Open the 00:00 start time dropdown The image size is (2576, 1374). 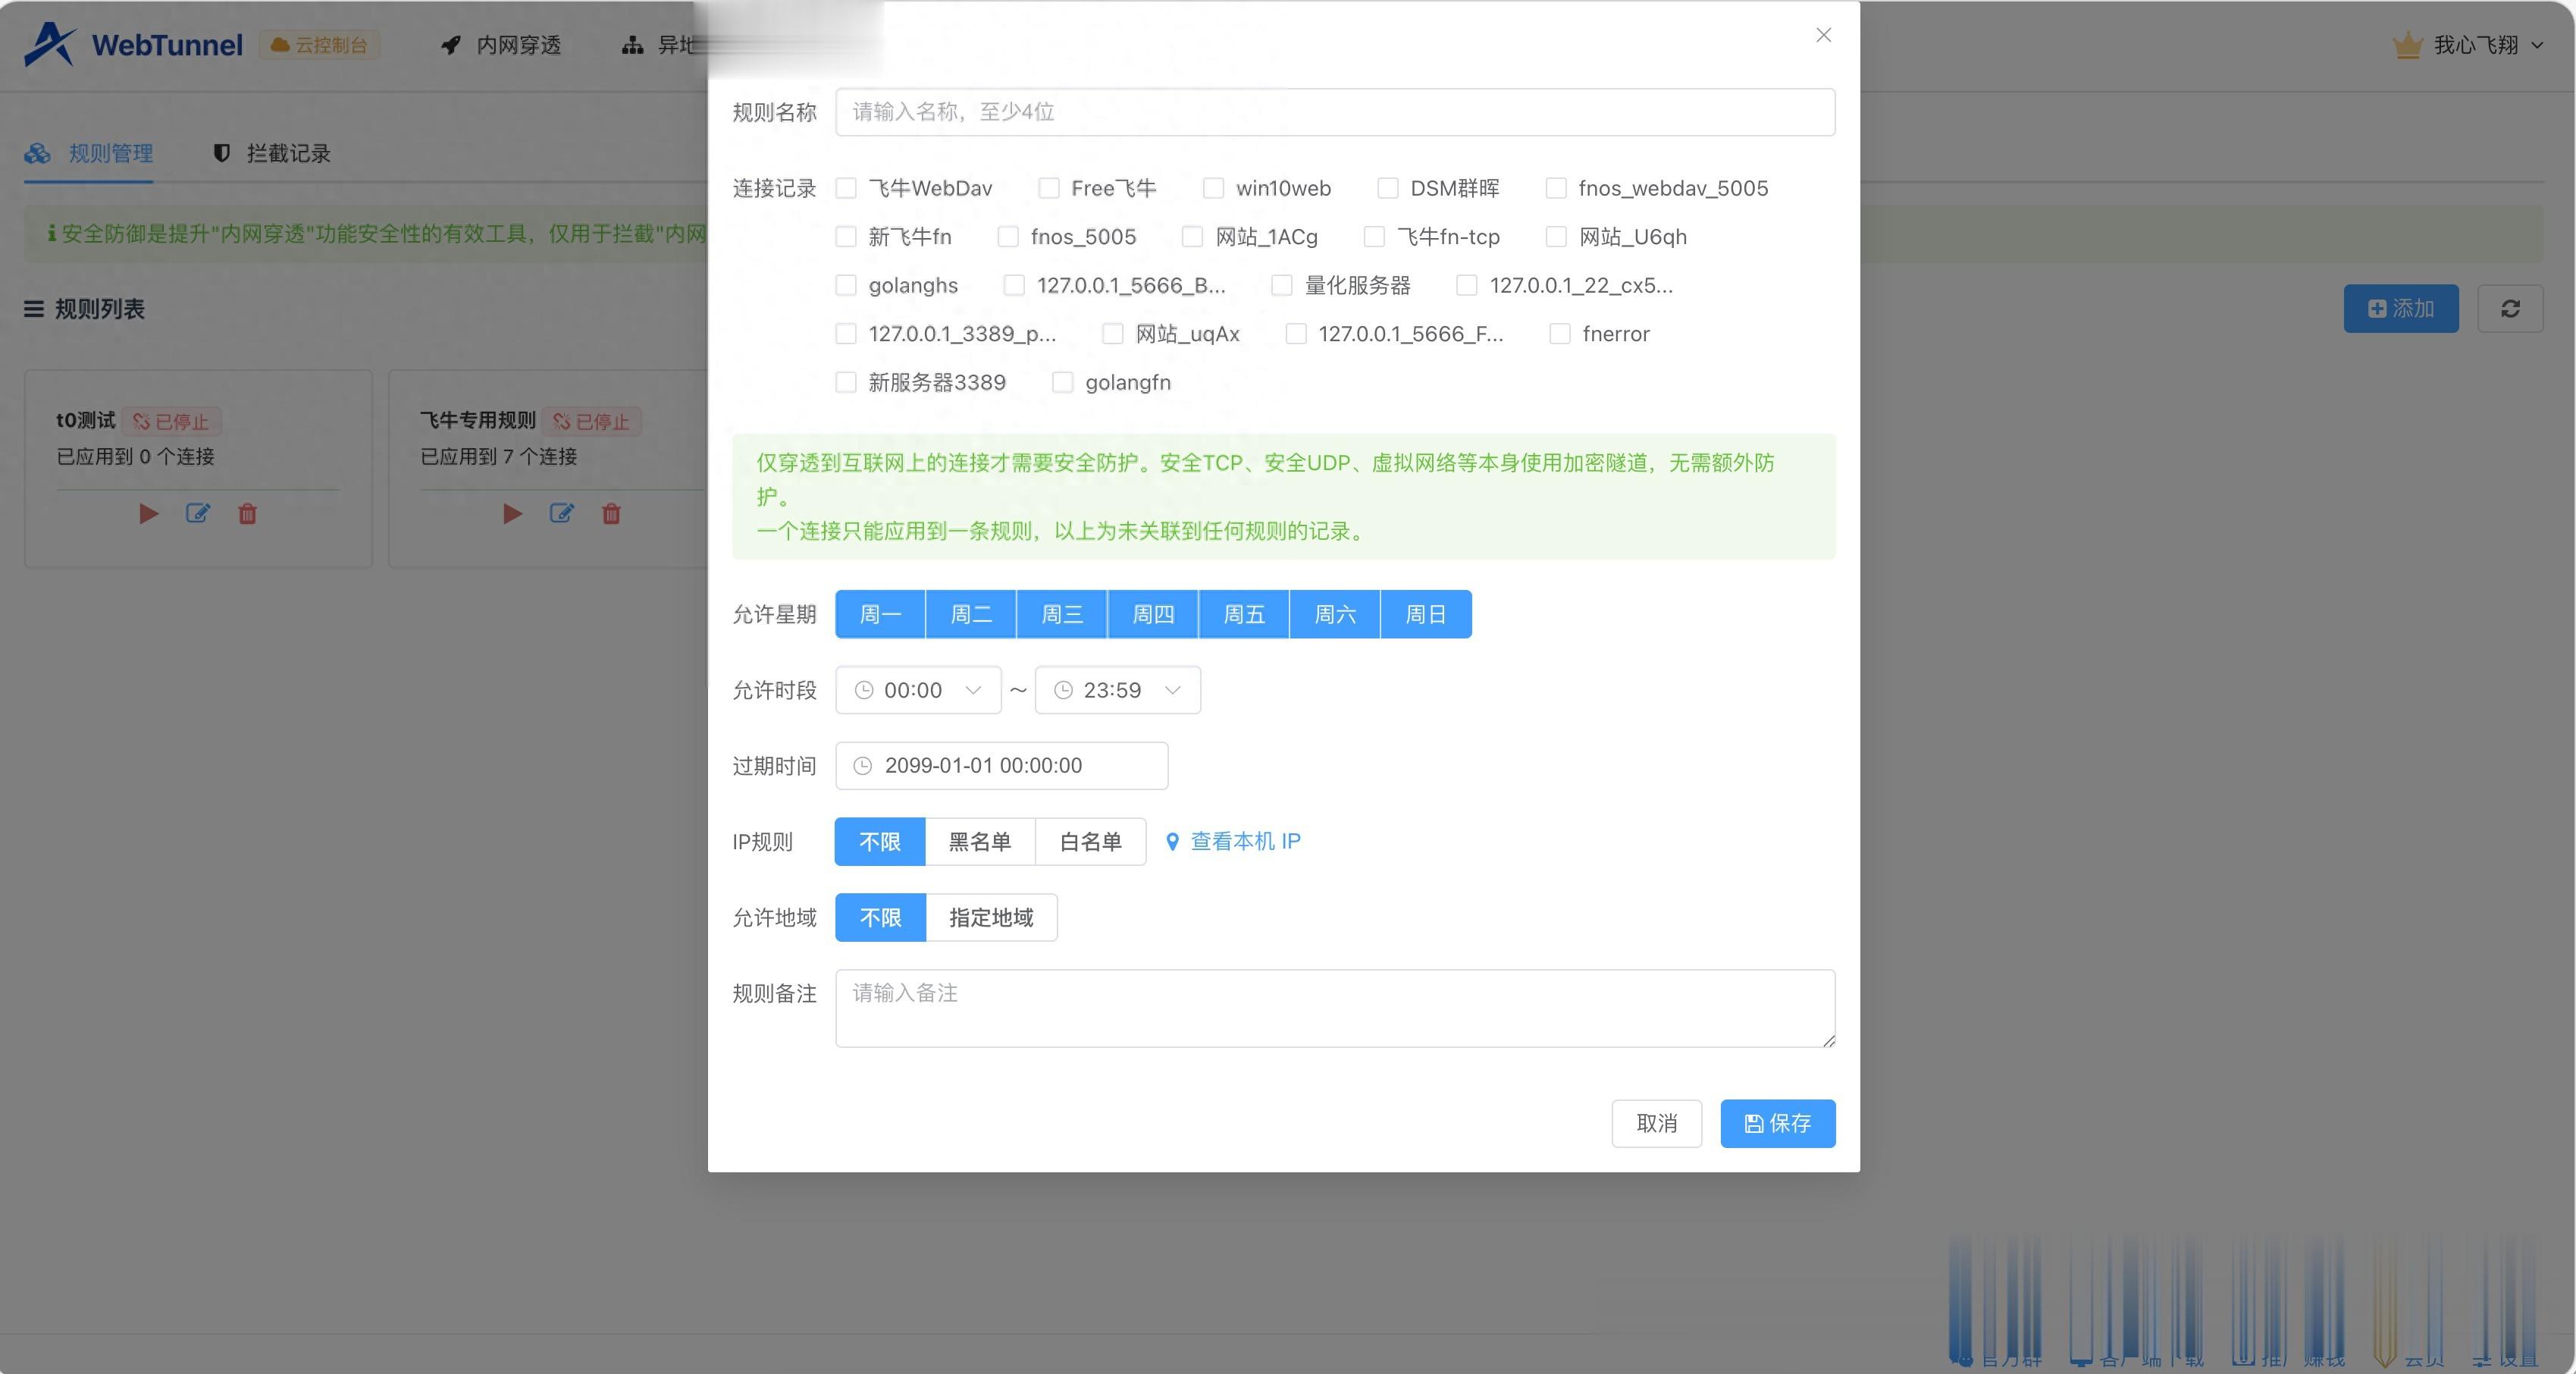(x=917, y=690)
